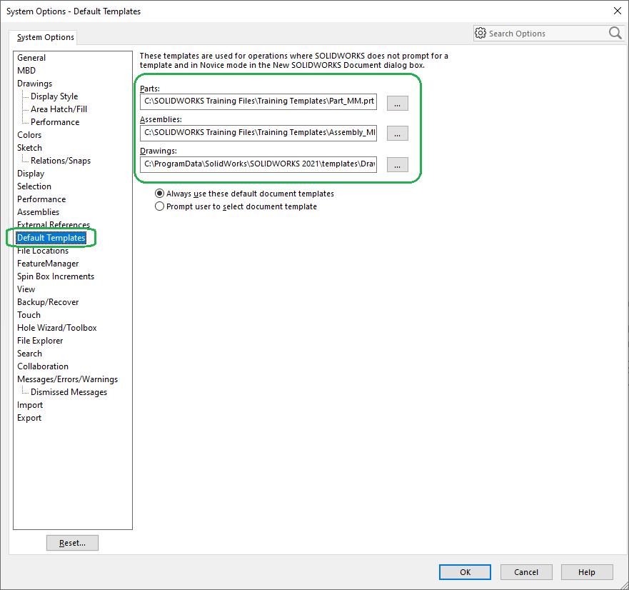
Task: Open Messages/Errors/Warnings options
Action: click(x=67, y=379)
